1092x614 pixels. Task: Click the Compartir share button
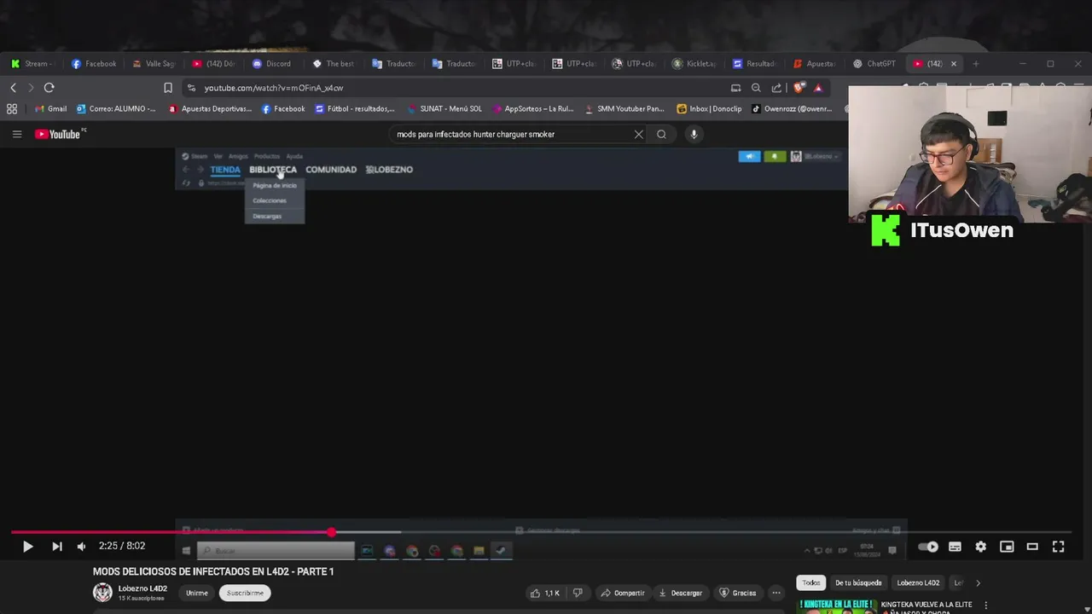click(623, 593)
